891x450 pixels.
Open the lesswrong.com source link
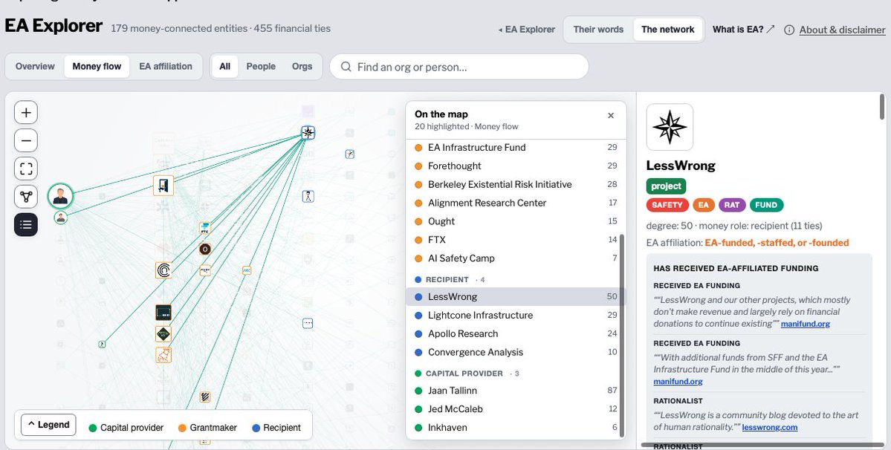click(769, 427)
